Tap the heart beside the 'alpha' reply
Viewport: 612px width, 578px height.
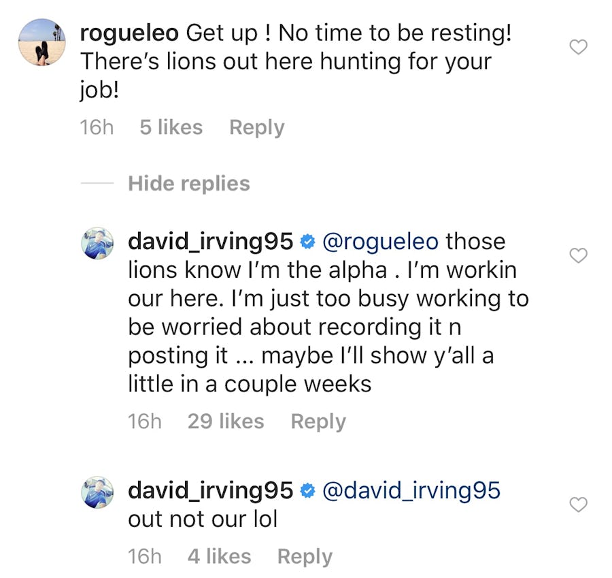coord(578,256)
